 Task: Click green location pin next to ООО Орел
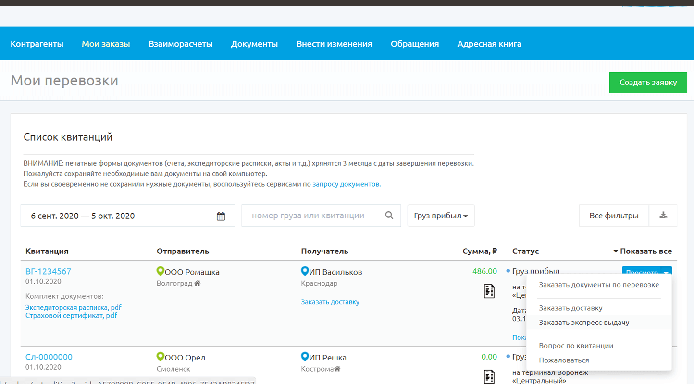click(x=161, y=357)
